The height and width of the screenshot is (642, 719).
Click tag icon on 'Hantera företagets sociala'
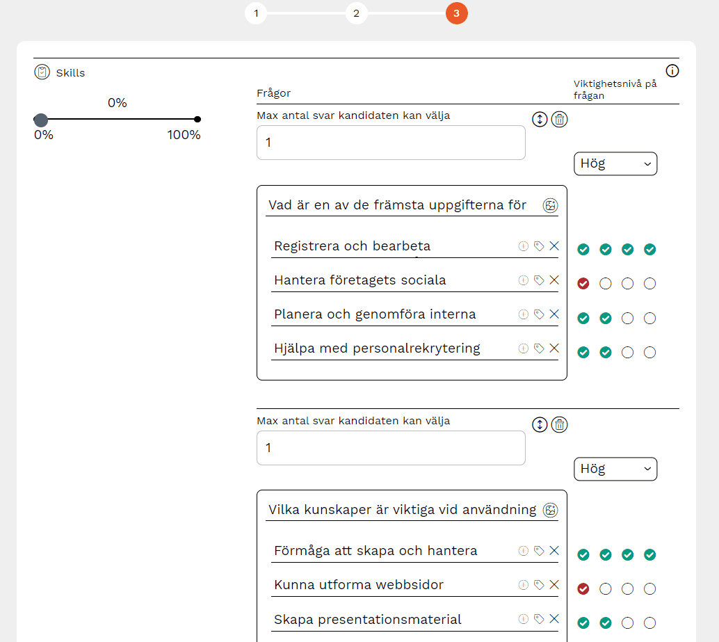539,280
